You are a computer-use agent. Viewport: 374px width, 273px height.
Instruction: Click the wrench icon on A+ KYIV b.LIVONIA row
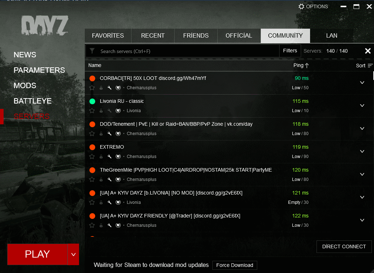(x=110, y=202)
